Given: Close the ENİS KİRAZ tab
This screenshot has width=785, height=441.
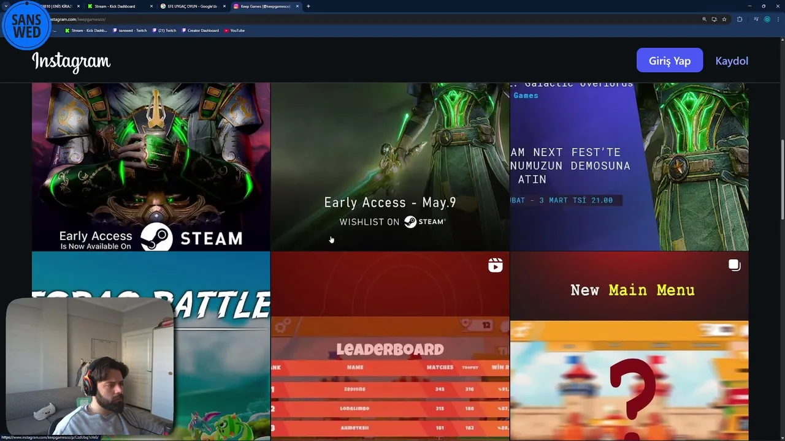Looking at the screenshot, I should 78,6.
